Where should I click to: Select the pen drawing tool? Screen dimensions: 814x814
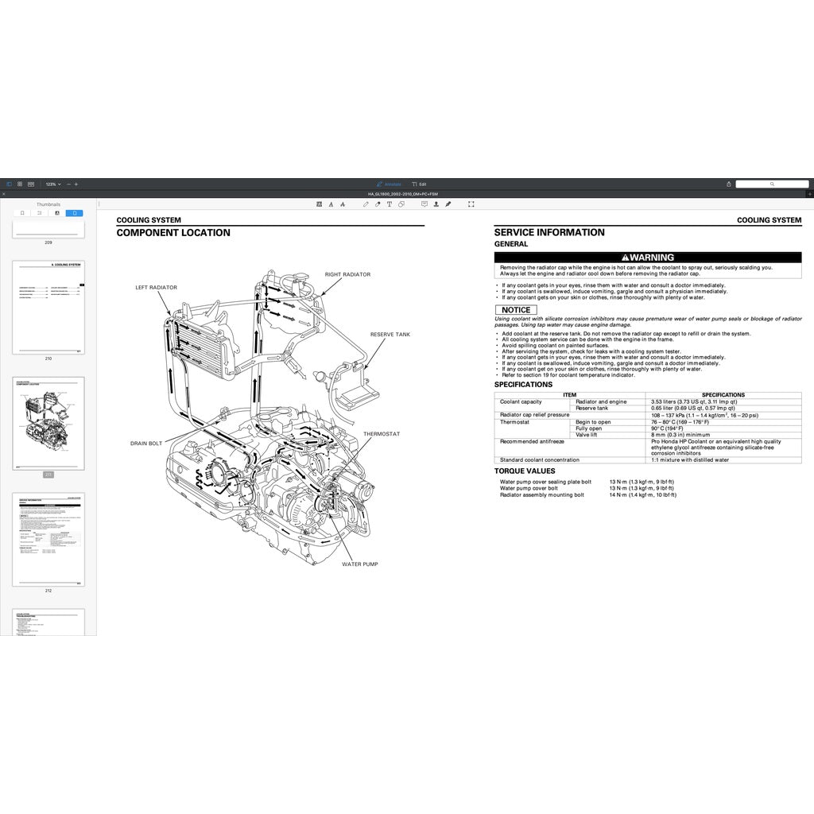366,204
